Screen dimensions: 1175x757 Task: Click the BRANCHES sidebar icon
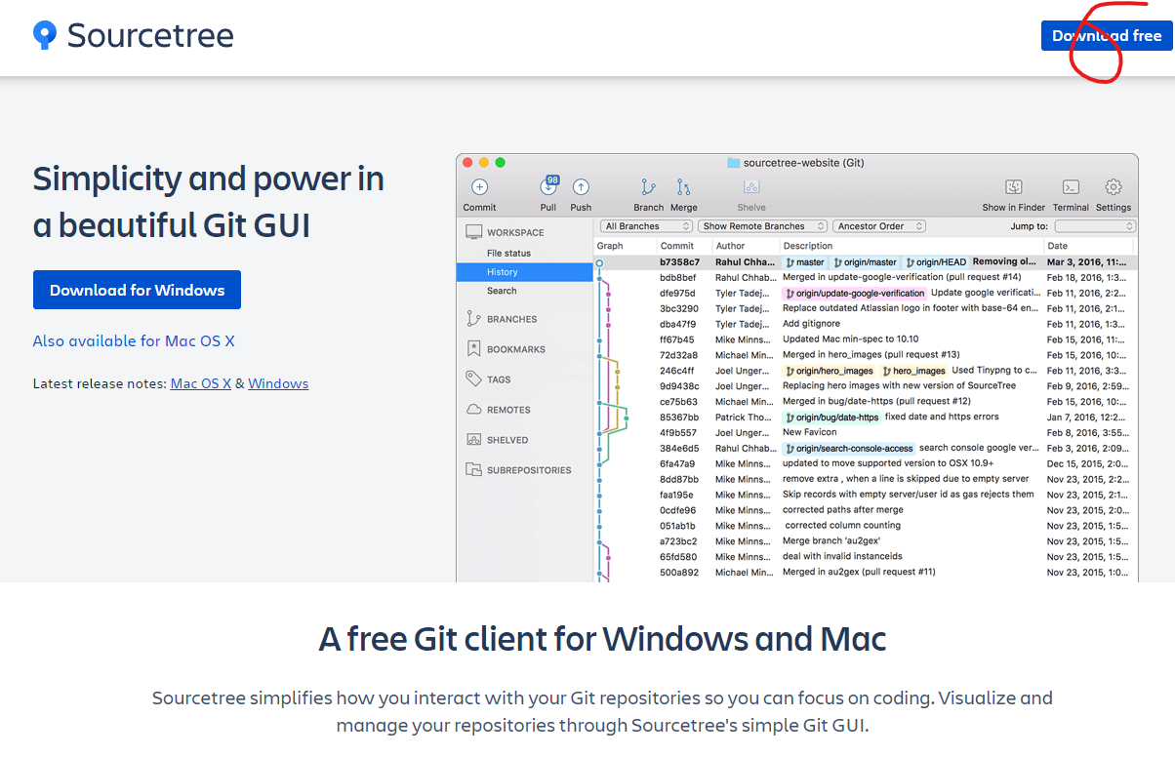(x=474, y=319)
